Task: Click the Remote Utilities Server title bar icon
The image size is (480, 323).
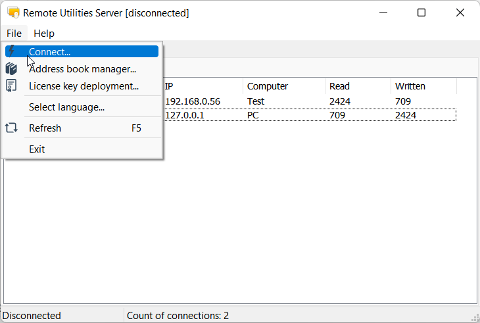Action: [12, 12]
